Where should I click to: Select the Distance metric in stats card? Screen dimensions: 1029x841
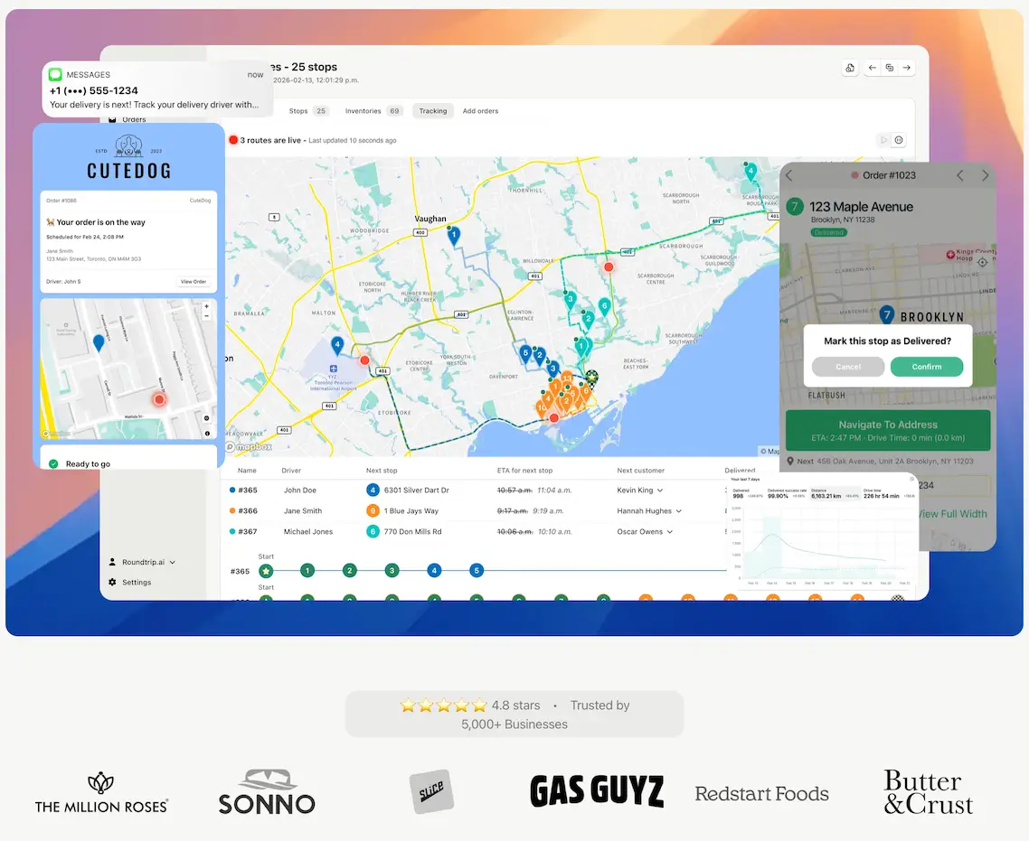point(834,493)
